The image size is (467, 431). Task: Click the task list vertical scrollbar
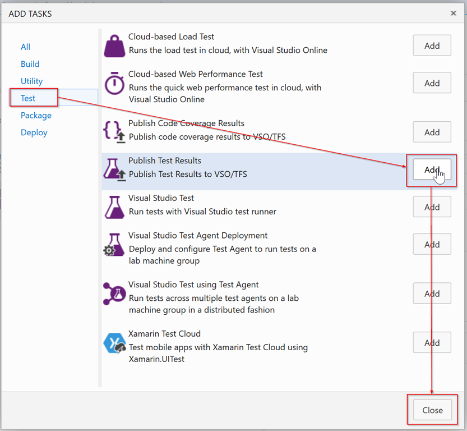click(100, 208)
